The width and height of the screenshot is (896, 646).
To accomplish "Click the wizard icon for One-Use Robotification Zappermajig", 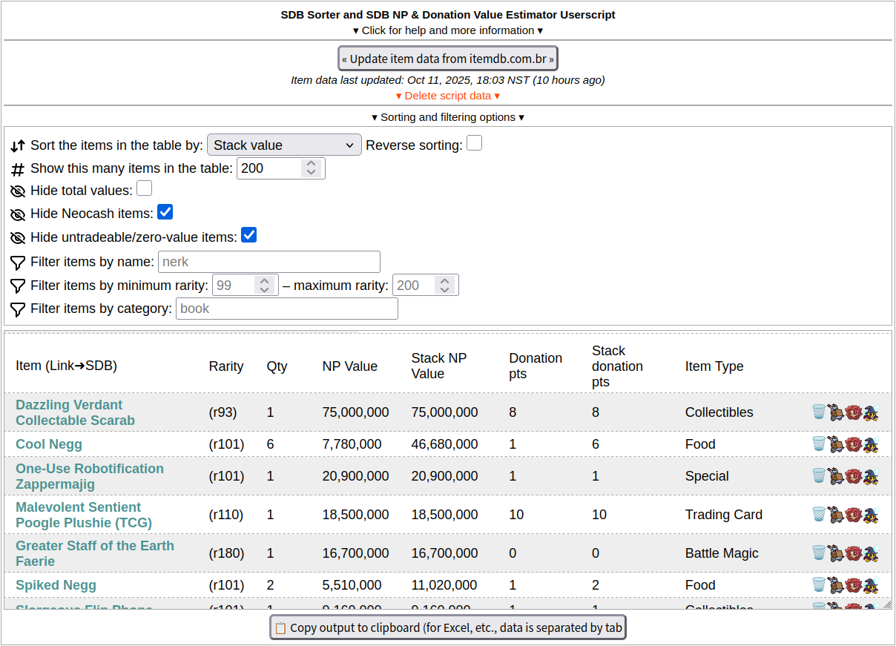I will coord(871,476).
